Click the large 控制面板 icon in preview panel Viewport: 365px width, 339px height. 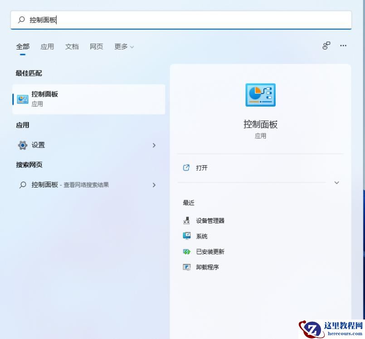point(260,94)
